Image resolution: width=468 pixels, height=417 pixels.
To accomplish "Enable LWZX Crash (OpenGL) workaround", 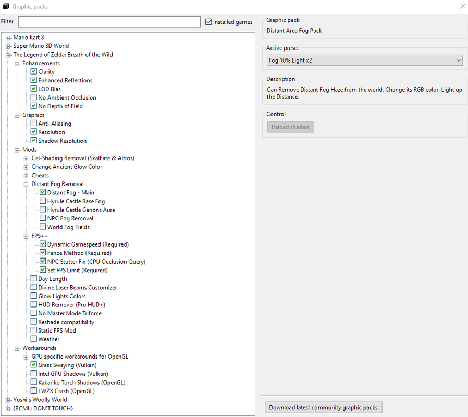I will pyautogui.click(x=34, y=391).
